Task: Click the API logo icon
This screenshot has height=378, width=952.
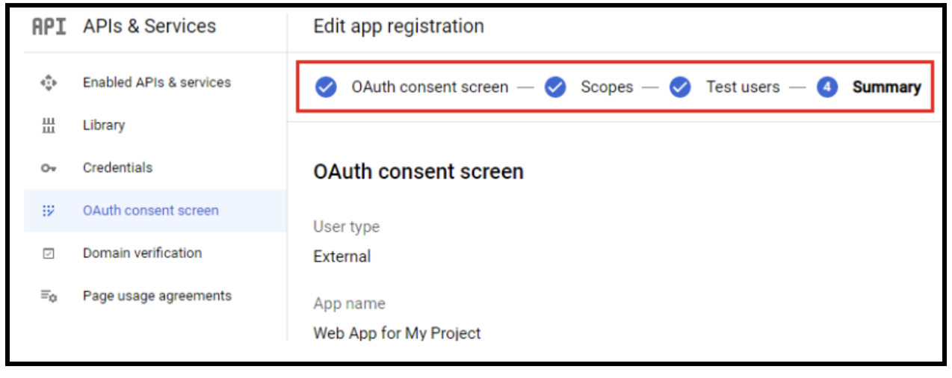Action: (x=49, y=26)
